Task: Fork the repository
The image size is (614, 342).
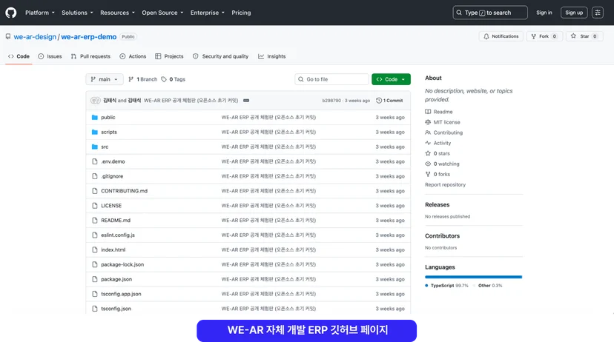Action: (544, 36)
